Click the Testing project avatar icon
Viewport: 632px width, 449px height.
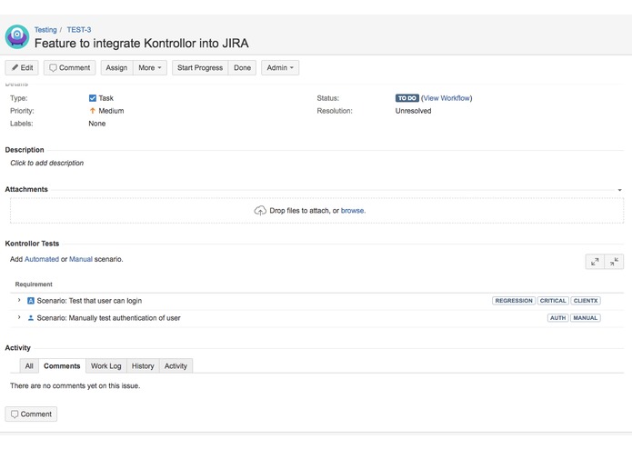coord(17,36)
